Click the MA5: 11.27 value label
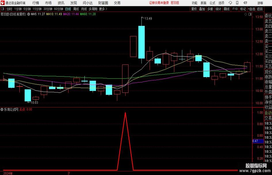The width and height of the screenshot is (272, 175). click(38, 14)
